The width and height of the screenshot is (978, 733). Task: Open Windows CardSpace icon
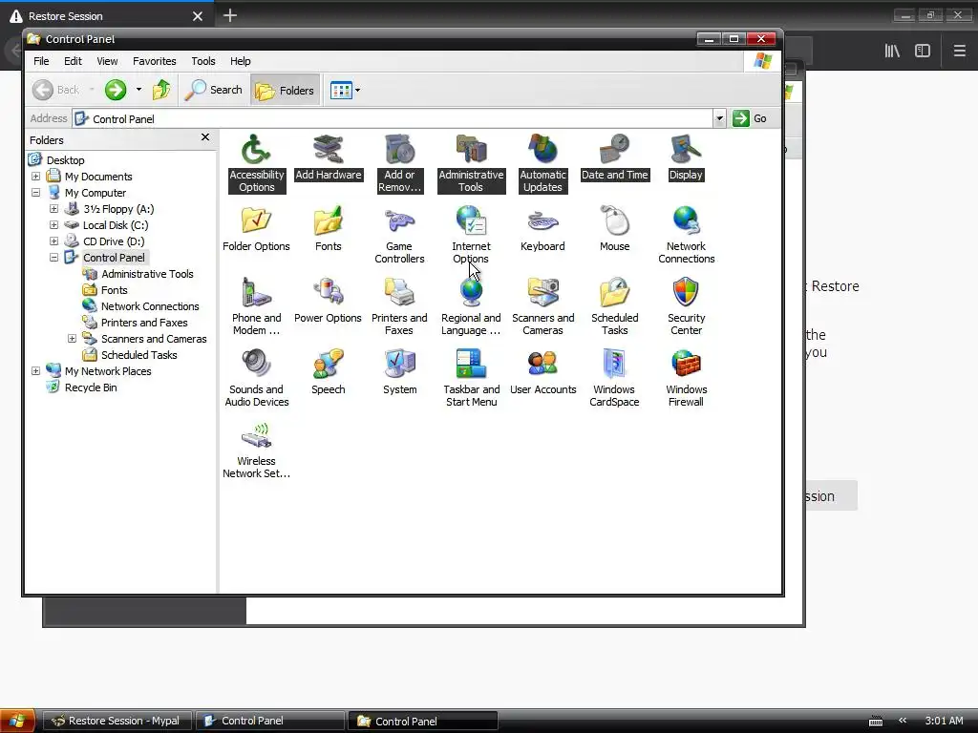coord(614,378)
